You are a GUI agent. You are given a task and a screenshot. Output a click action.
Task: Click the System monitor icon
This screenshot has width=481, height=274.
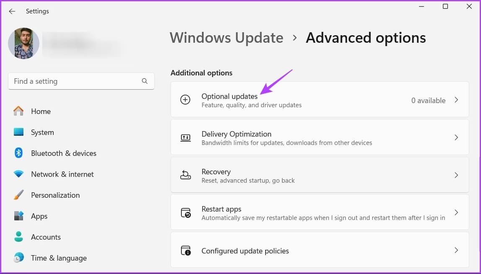(x=18, y=132)
